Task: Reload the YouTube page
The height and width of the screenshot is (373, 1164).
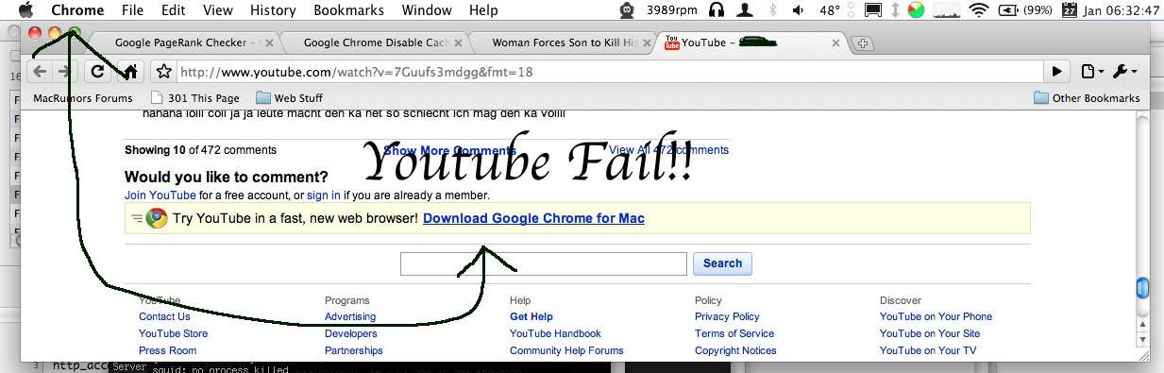Action: [x=98, y=71]
